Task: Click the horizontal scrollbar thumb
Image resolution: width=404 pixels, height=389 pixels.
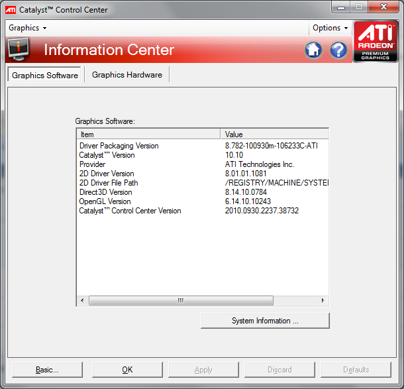Action: (x=181, y=300)
